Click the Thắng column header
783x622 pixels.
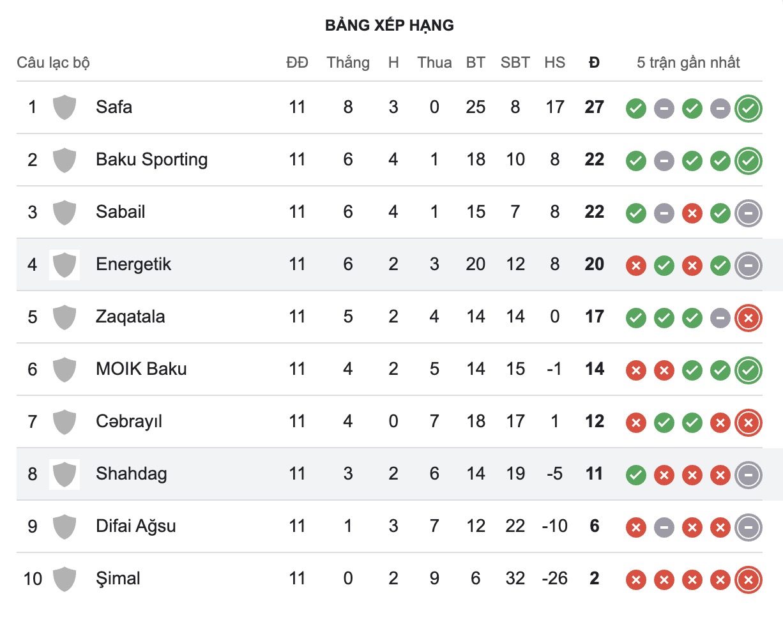coord(348,63)
